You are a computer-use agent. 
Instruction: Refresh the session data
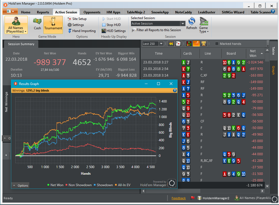[192, 23]
